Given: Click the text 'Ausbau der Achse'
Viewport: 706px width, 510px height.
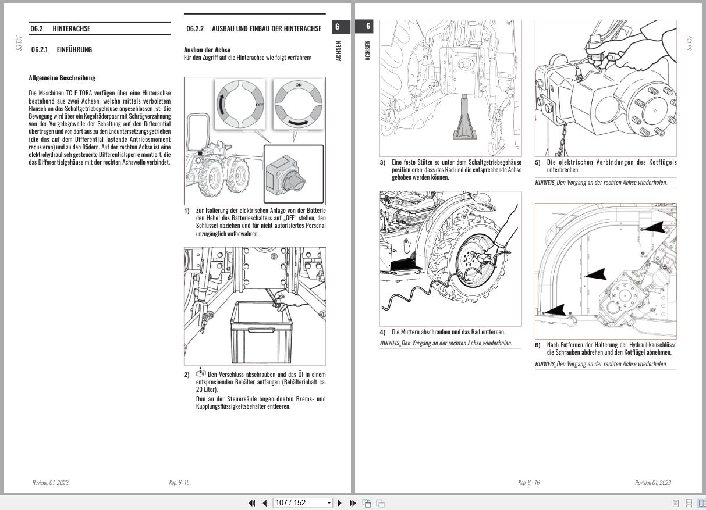Looking at the screenshot, I should 207,50.
